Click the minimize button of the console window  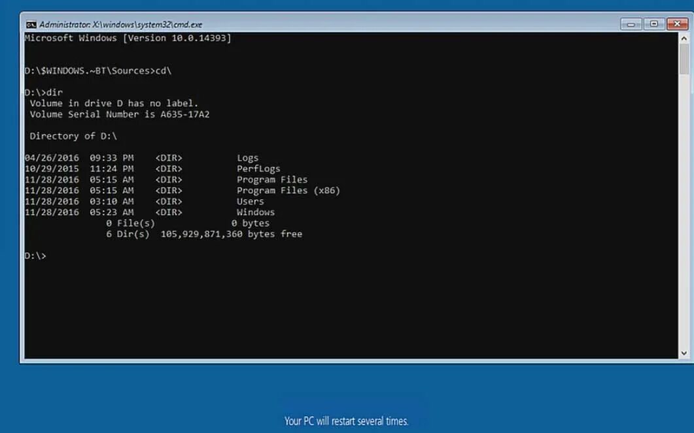(x=631, y=24)
